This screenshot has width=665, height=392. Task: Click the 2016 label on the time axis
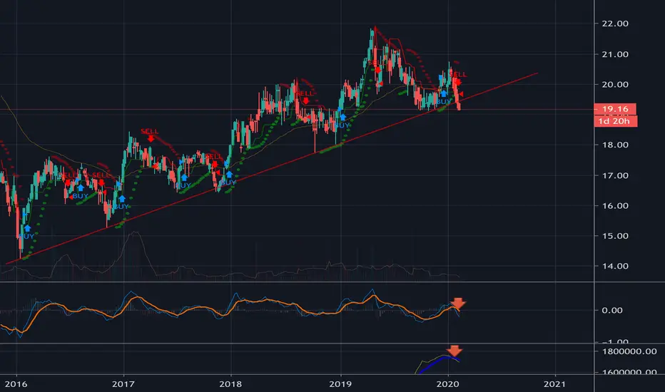coord(16,384)
